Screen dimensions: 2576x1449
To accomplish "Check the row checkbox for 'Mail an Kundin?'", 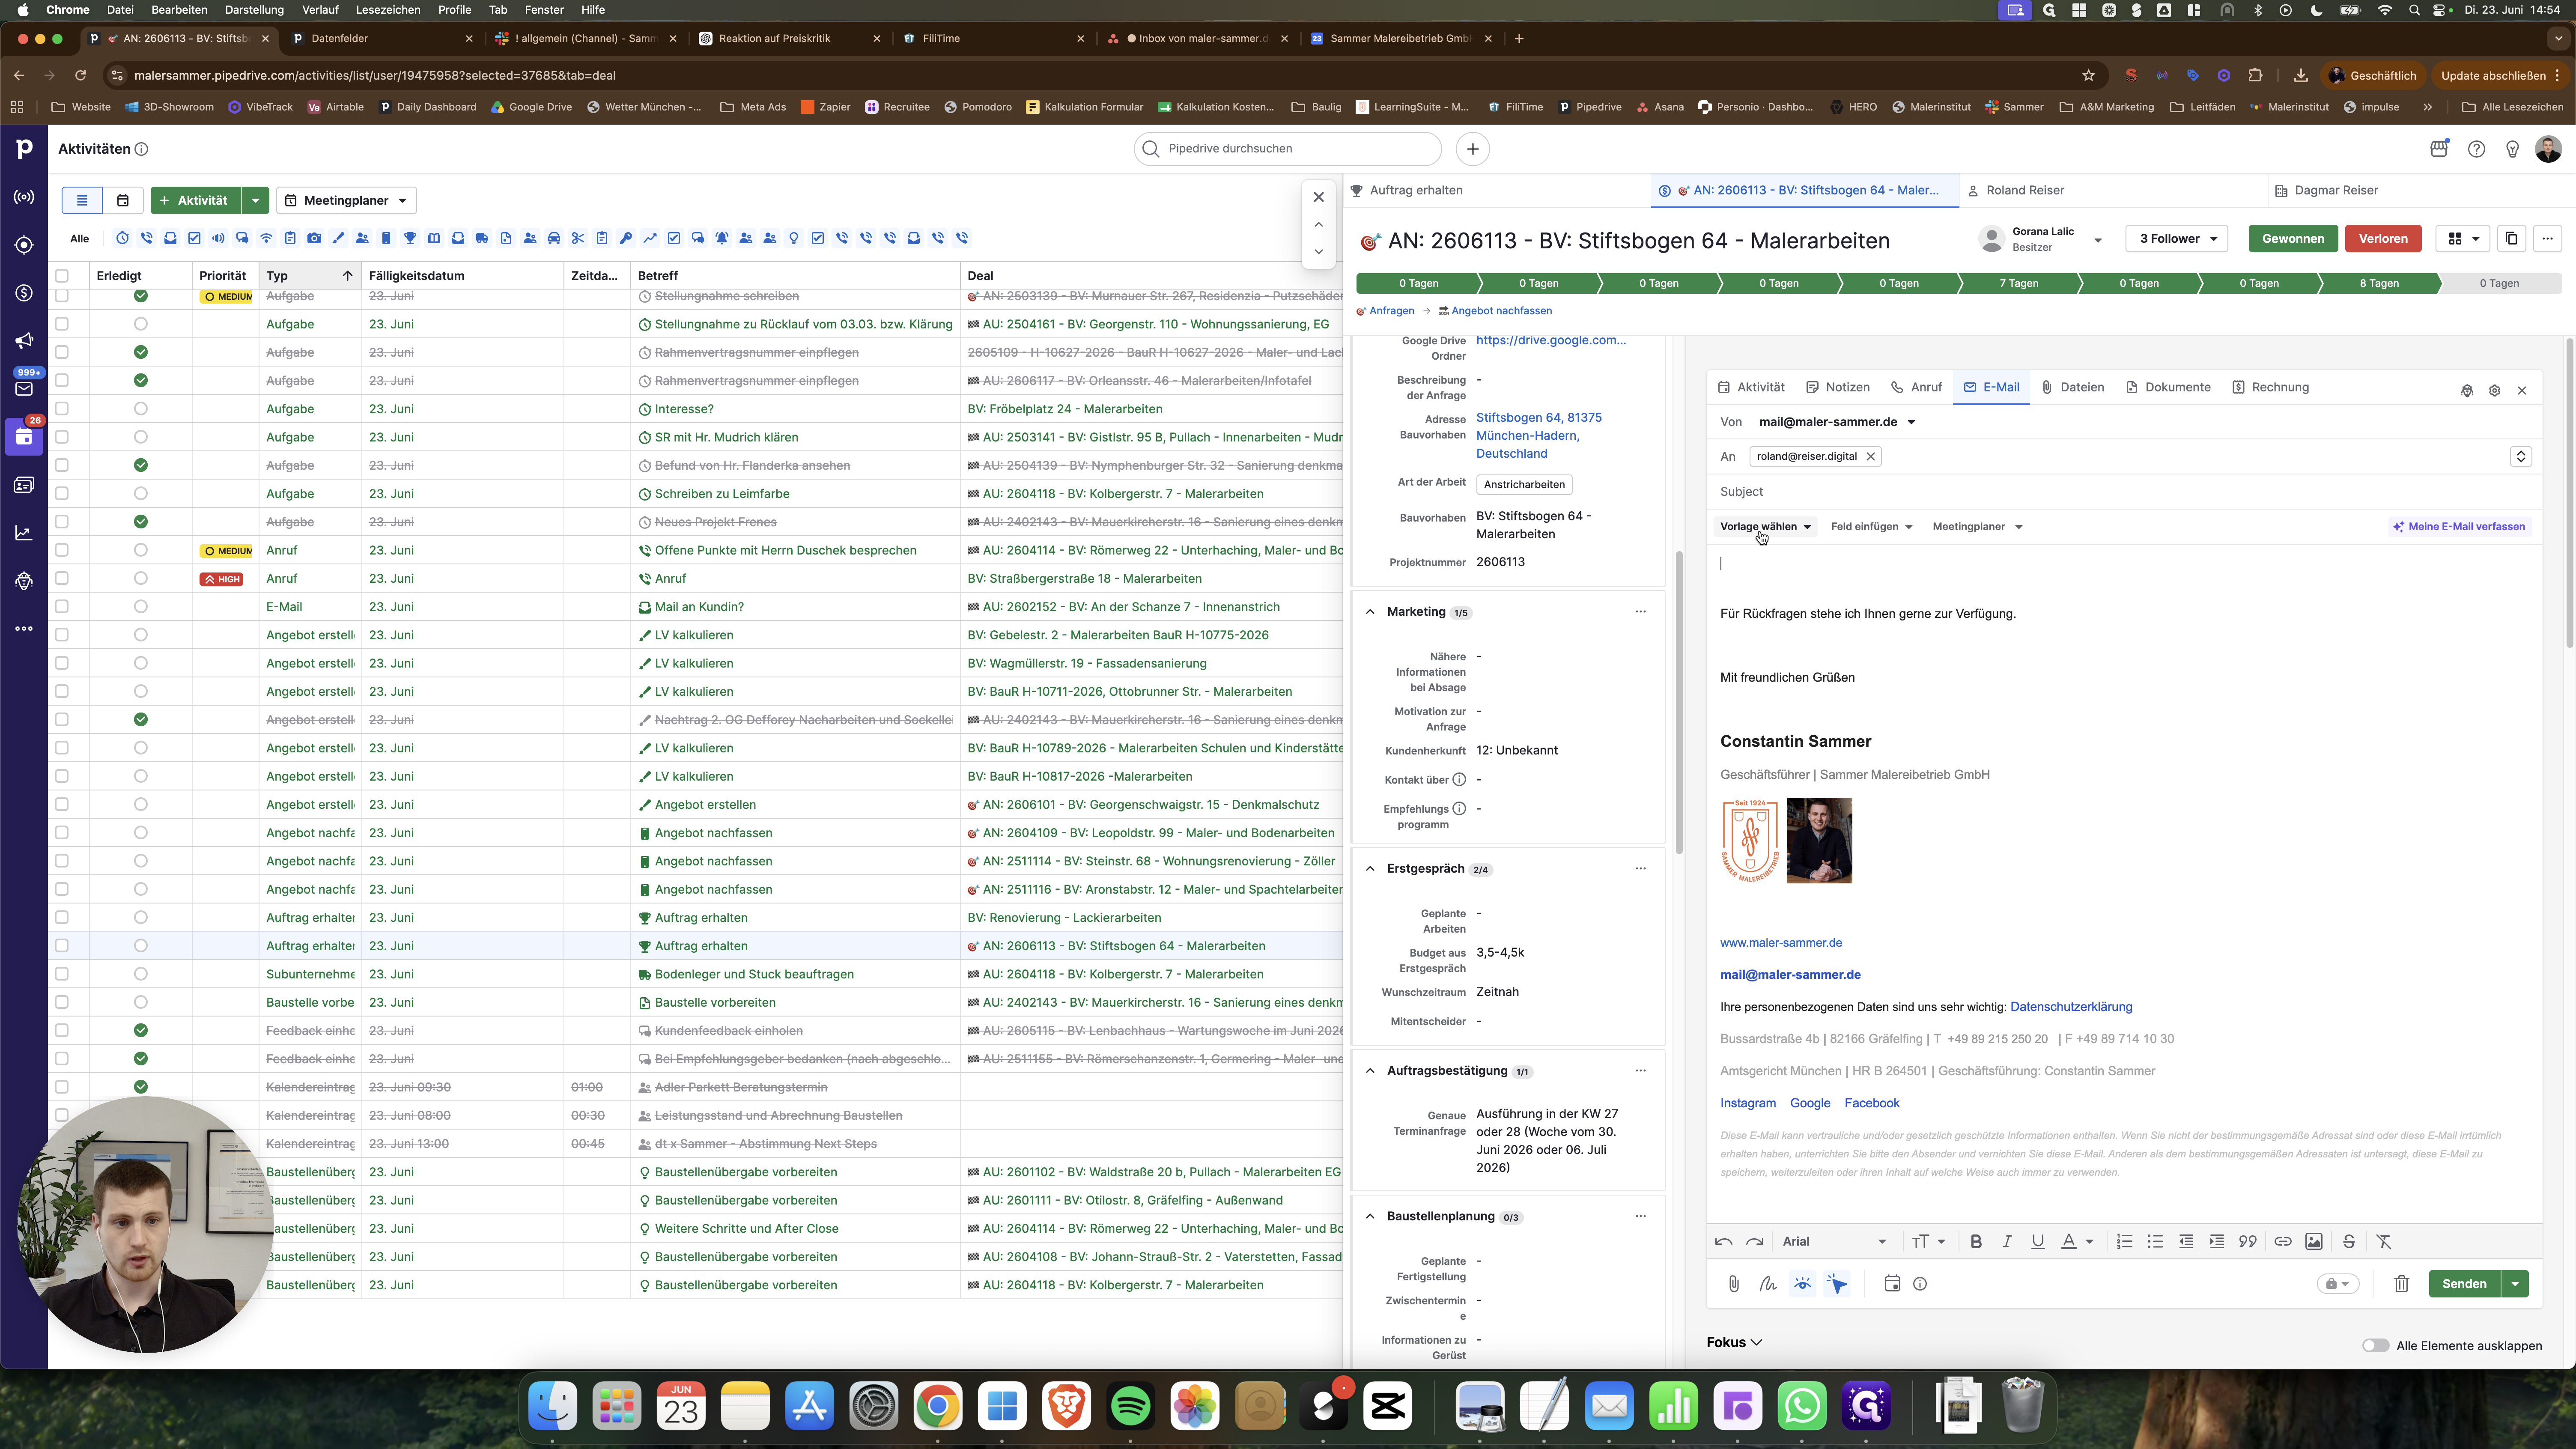I will pos(62,607).
